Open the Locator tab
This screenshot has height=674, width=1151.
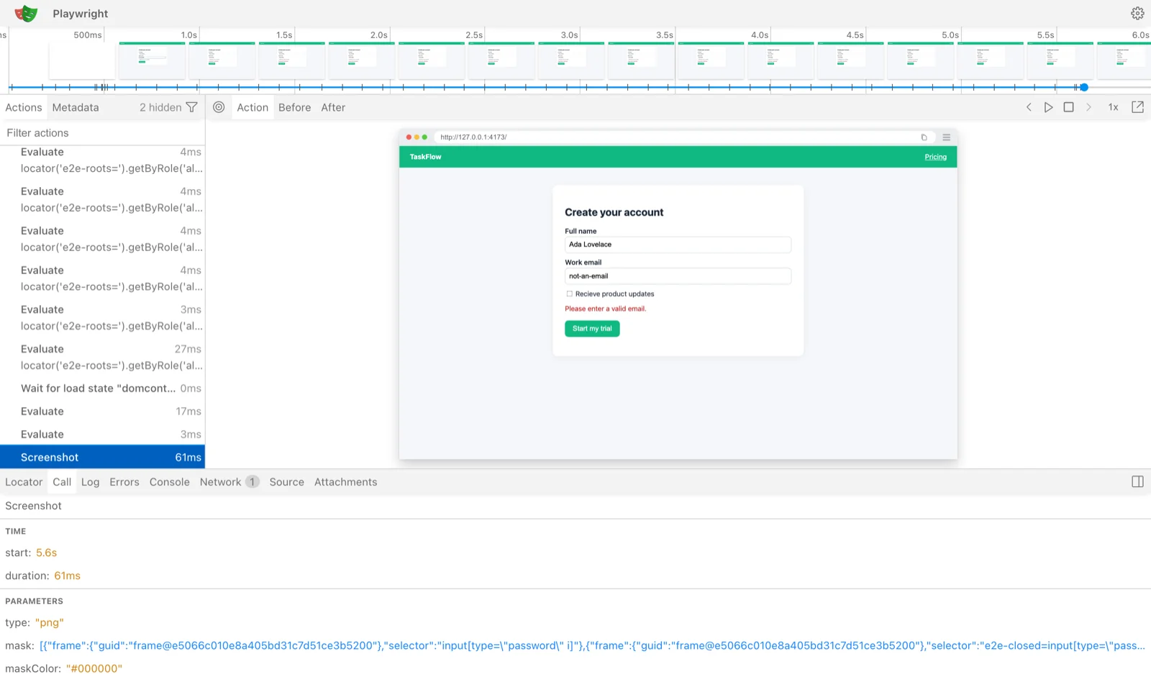[24, 482]
